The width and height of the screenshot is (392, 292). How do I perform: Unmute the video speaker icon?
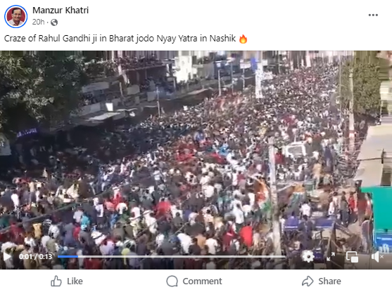point(377,257)
